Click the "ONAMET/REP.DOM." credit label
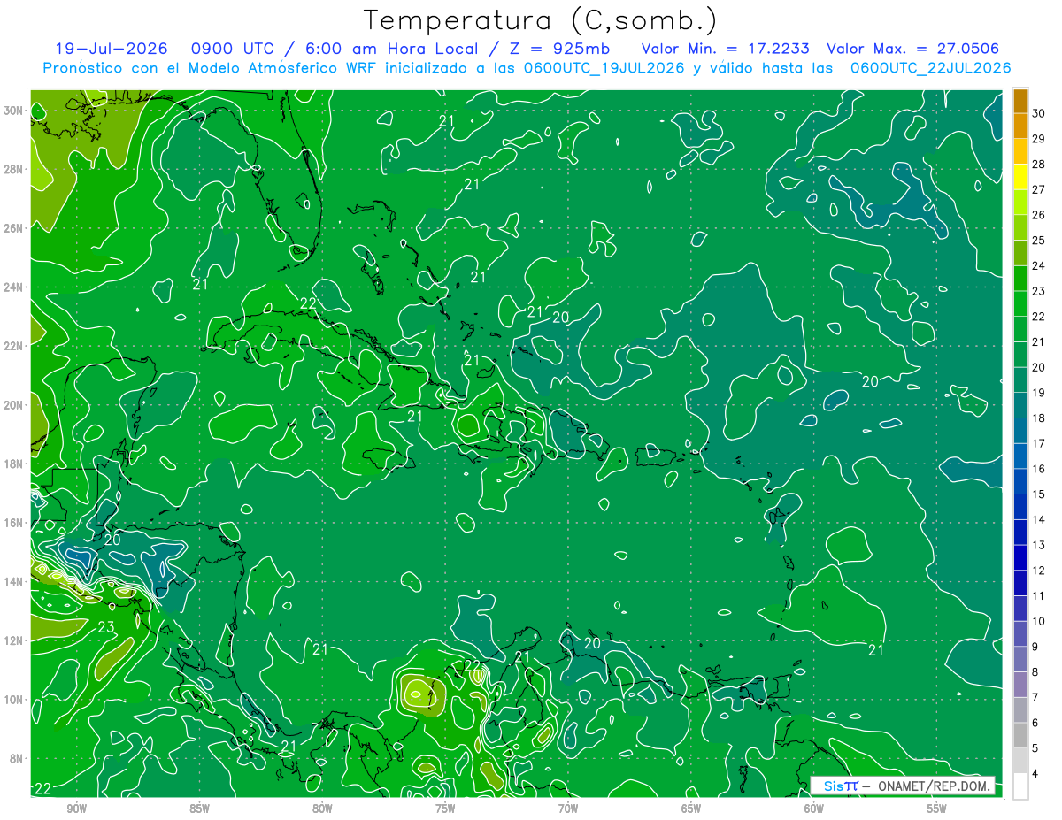Screen dimensions: 1062x820 click(933, 786)
